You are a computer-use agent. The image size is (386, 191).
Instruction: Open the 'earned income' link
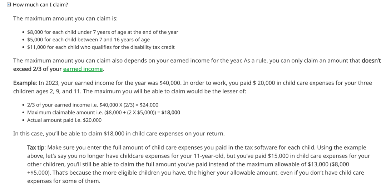pyautogui.click(x=83, y=69)
